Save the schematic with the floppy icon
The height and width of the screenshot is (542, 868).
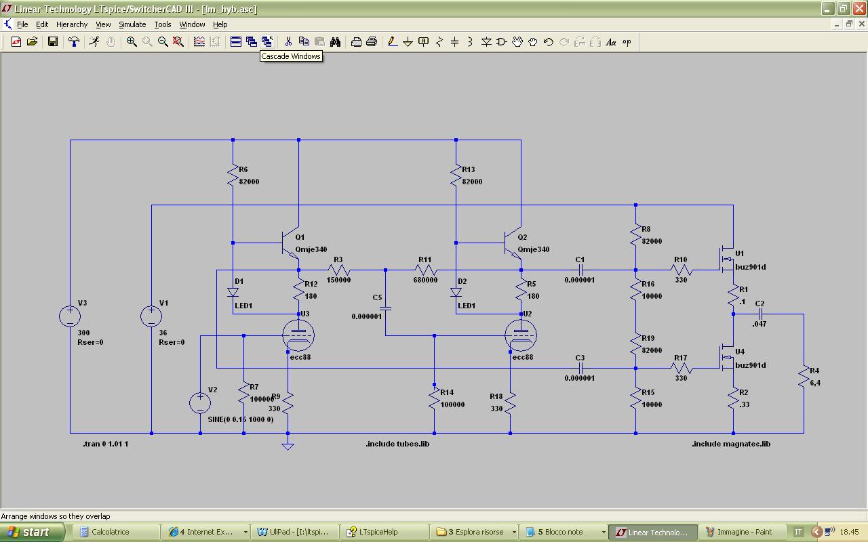tap(52, 42)
